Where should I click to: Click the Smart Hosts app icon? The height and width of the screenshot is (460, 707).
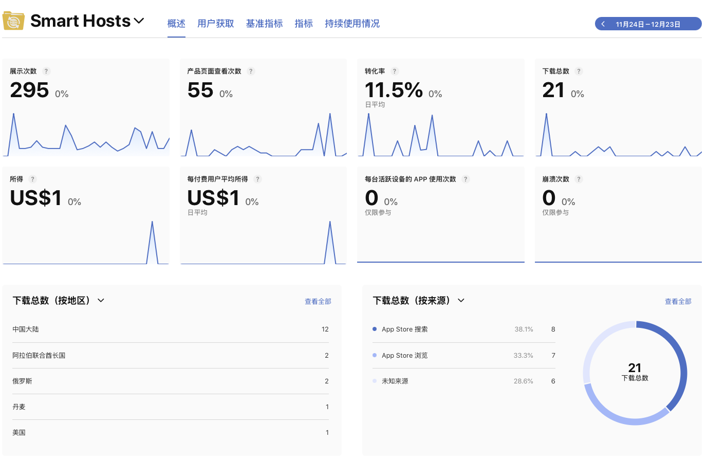tap(13, 21)
